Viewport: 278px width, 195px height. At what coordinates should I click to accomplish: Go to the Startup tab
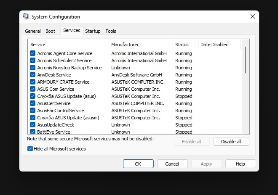click(93, 31)
